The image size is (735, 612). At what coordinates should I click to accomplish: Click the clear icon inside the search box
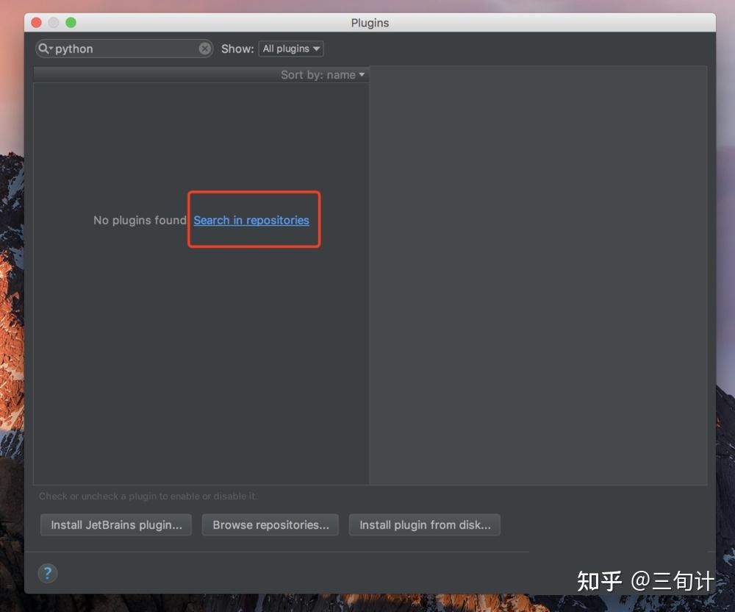pos(204,49)
